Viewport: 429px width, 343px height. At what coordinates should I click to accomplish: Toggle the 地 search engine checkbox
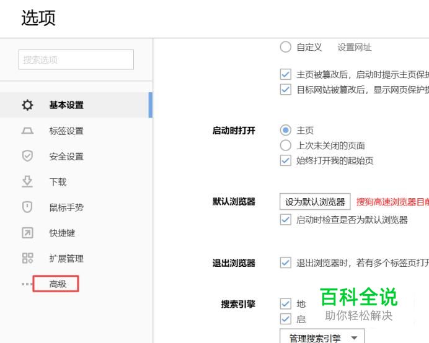click(285, 303)
